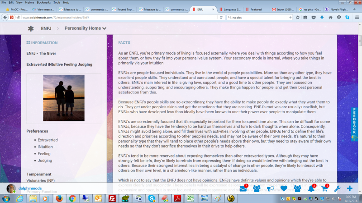This screenshot has width=362, height=203.
Task: Open Google Chrome from the taskbar
Action: click(72, 198)
